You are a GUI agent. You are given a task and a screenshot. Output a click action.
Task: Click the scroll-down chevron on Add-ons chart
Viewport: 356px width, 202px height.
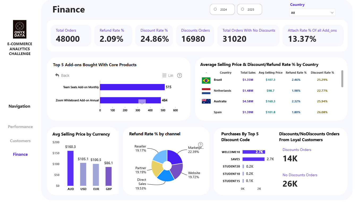pos(142,102)
